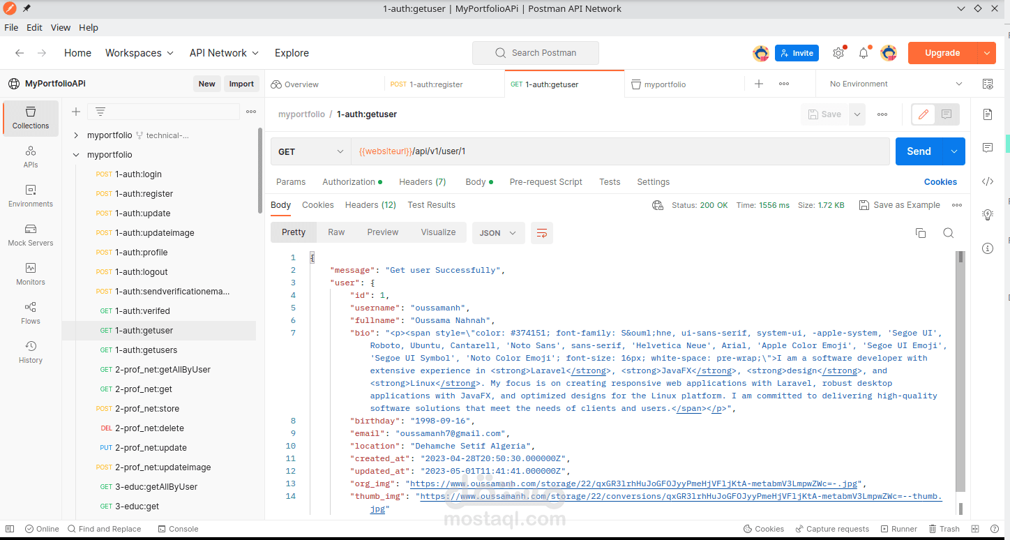Image resolution: width=1010 pixels, height=540 pixels.
Task: Open the No Environment dropdown
Action: 895,84
